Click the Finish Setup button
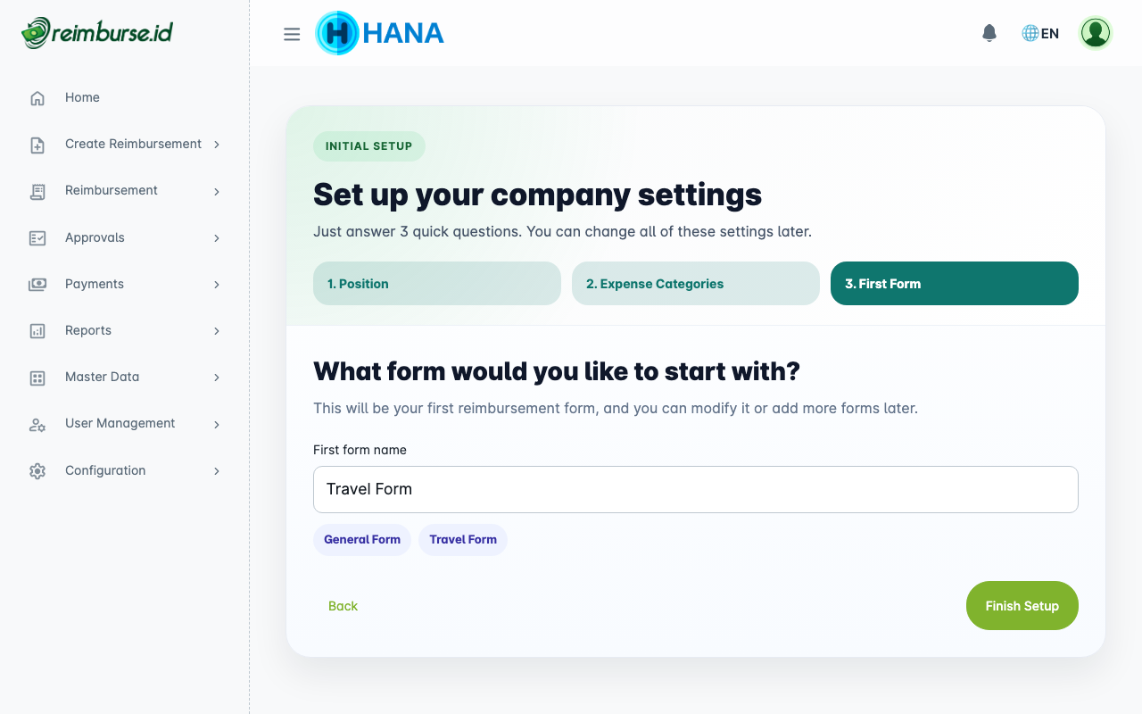The image size is (1142, 714). tap(1022, 605)
